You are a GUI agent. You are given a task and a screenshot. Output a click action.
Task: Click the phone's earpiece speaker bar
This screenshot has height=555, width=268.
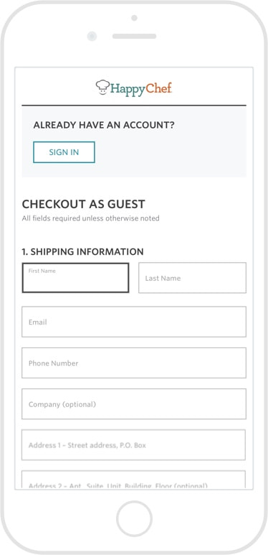pos(134,36)
